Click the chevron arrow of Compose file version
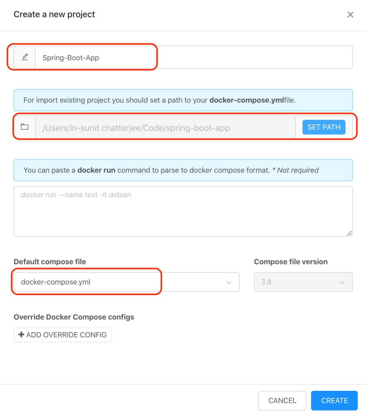This screenshot has height=416, width=367. [x=342, y=282]
